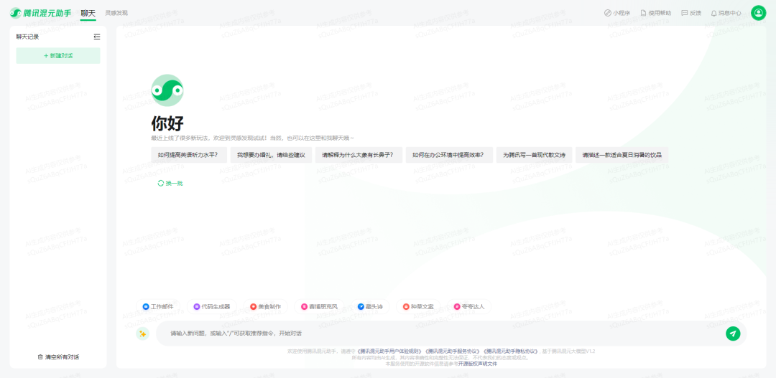Refresh suggestions with 换一批
The height and width of the screenshot is (378, 776).
click(170, 184)
